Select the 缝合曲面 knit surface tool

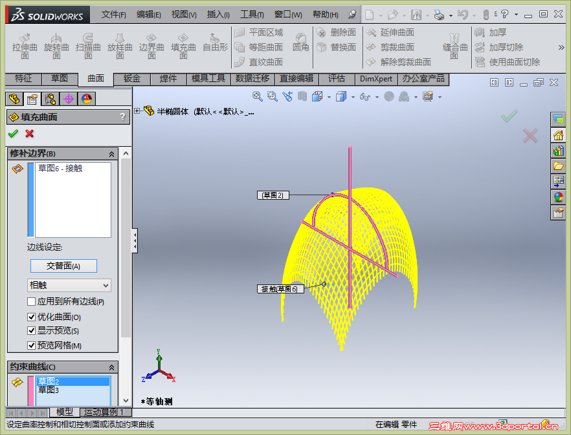[x=454, y=47]
